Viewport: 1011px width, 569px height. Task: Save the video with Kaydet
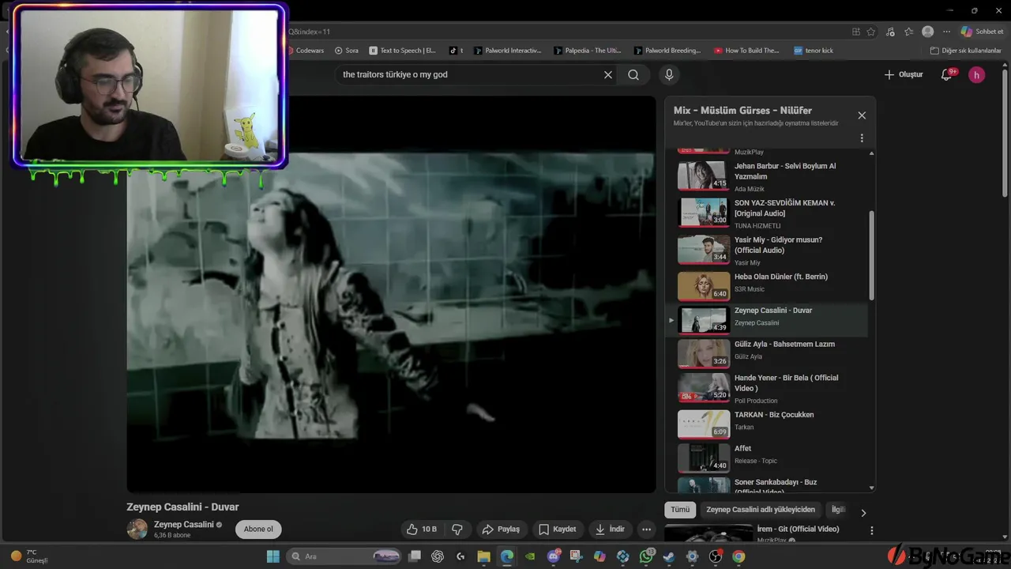click(558, 529)
